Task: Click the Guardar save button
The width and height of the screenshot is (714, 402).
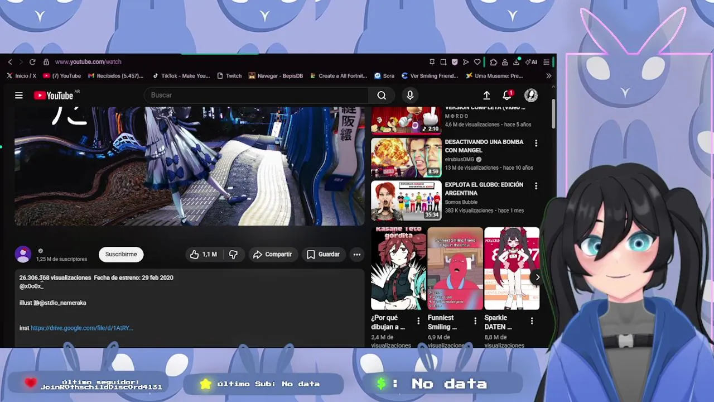Action: coord(323,255)
